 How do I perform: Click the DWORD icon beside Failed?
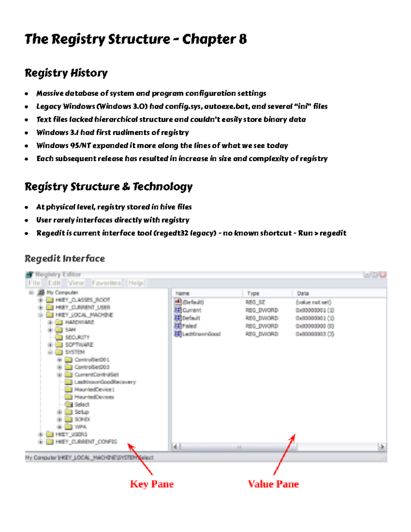point(177,326)
